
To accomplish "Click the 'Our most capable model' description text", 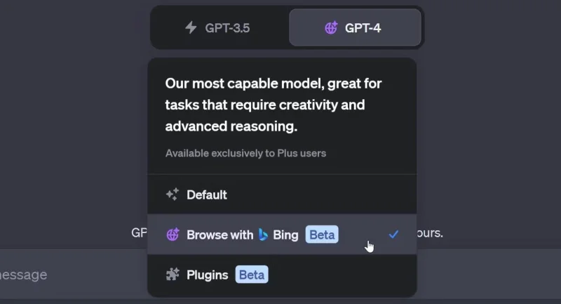I will click(273, 105).
